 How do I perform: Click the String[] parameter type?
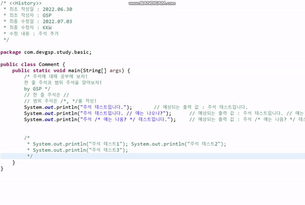coord(95,71)
